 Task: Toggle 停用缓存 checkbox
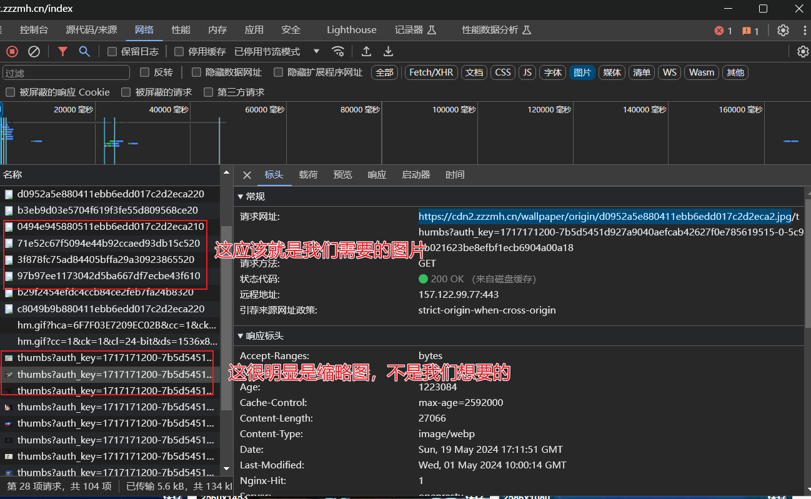pyautogui.click(x=179, y=51)
